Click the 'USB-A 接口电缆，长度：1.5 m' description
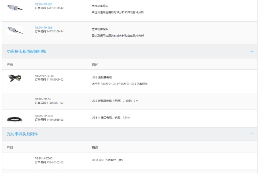259x173 pixels. (x=111, y=117)
